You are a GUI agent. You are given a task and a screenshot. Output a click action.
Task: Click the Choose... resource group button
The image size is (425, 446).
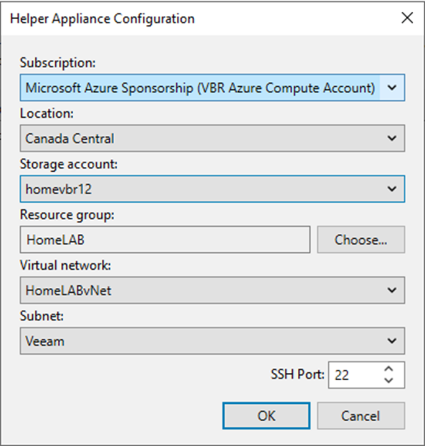pyautogui.click(x=361, y=239)
